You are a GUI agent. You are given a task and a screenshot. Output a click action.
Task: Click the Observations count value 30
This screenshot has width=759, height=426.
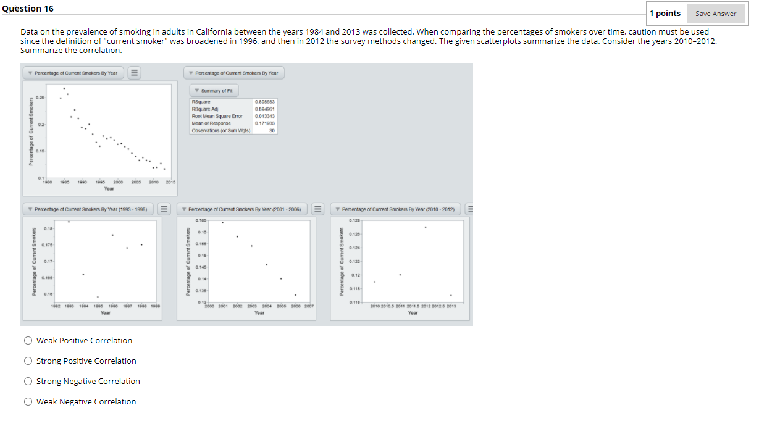[x=272, y=130]
